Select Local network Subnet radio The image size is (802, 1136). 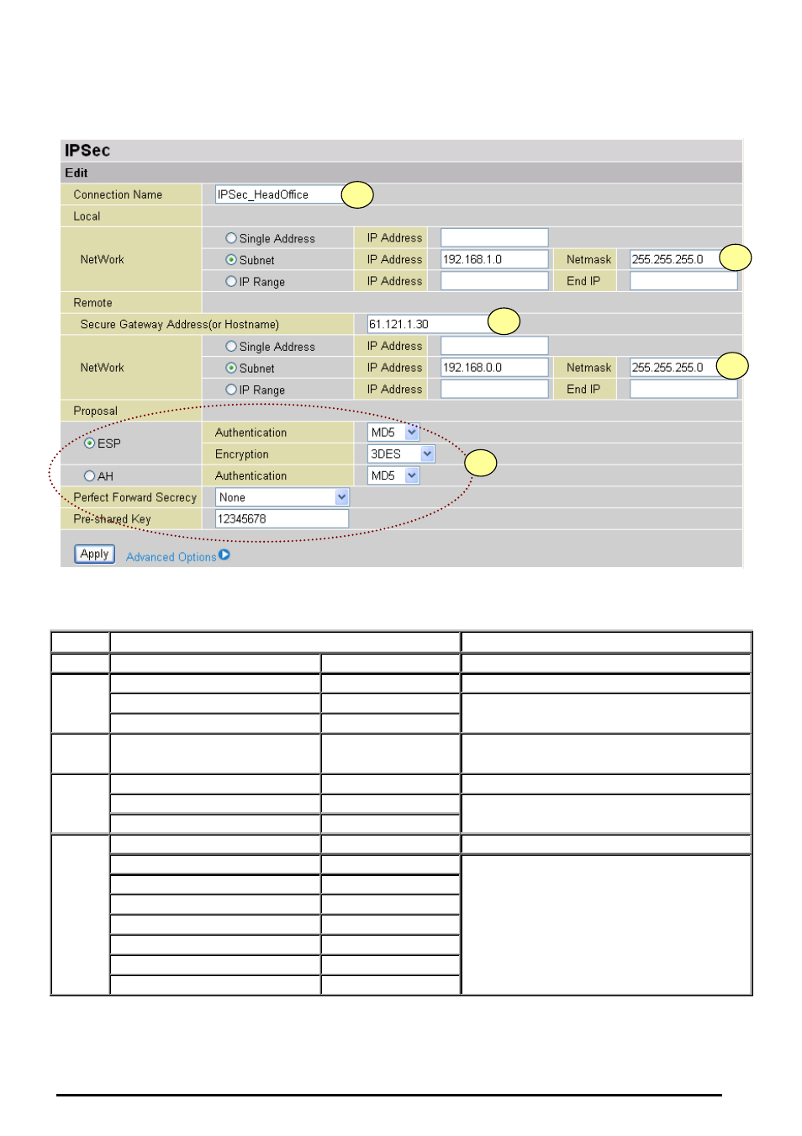click(231, 260)
